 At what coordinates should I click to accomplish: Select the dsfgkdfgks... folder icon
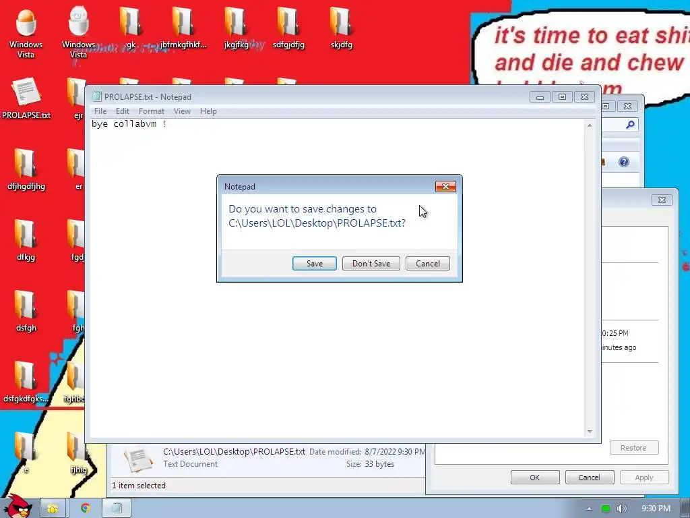[x=26, y=382]
